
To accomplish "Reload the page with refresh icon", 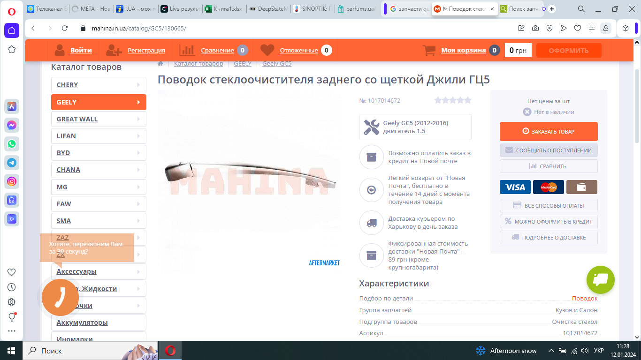I will 65,28.
